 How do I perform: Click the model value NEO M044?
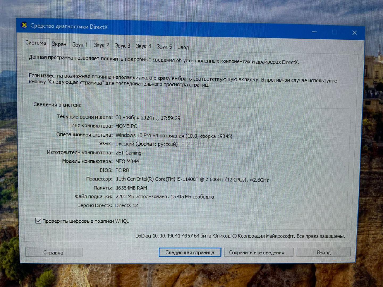click(127, 161)
